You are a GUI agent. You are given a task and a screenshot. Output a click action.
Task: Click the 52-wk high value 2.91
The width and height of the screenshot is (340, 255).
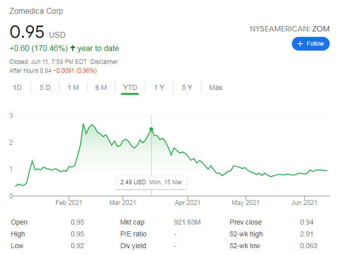[x=307, y=234]
